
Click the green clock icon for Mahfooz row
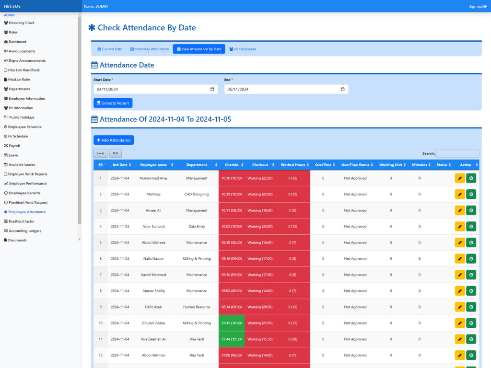pyautogui.click(x=471, y=194)
